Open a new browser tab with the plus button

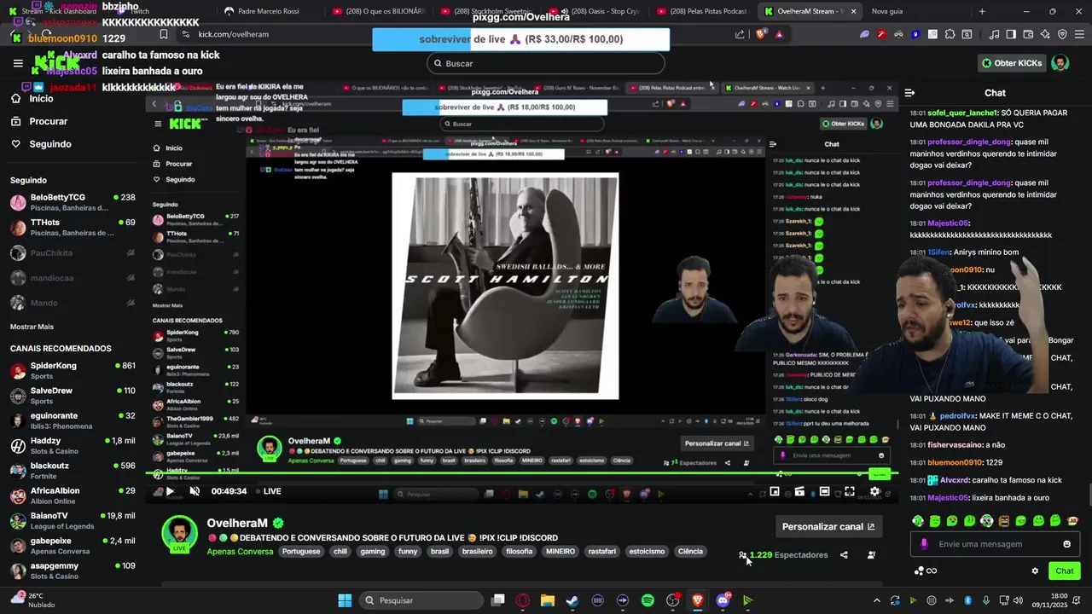click(x=982, y=11)
